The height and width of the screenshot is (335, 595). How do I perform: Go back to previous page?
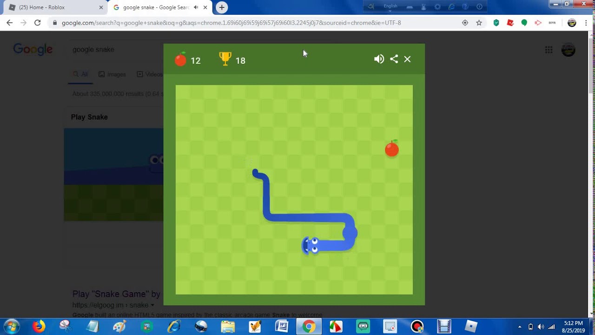tap(9, 23)
